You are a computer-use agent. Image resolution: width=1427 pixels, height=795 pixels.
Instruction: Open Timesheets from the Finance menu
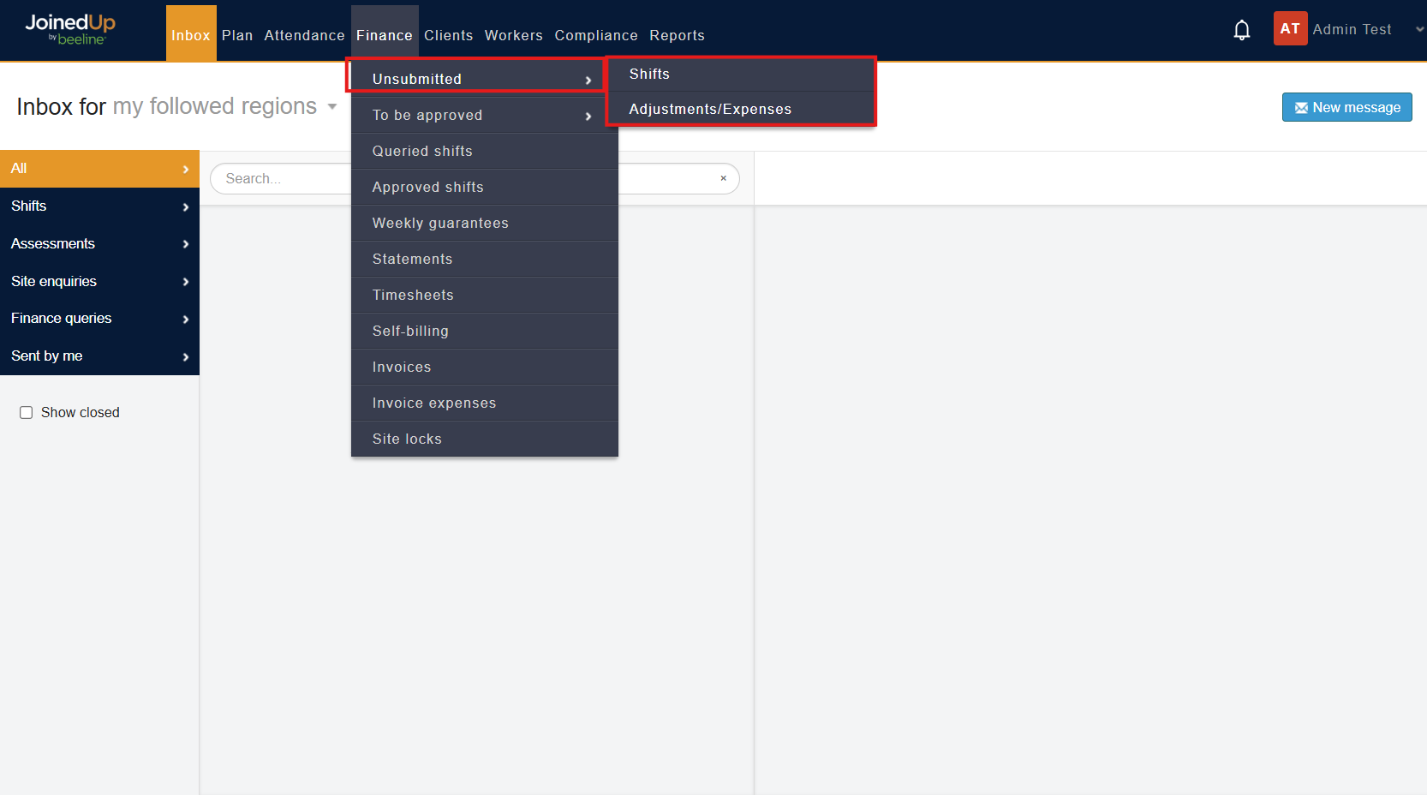pyautogui.click(x=485, y=295)
